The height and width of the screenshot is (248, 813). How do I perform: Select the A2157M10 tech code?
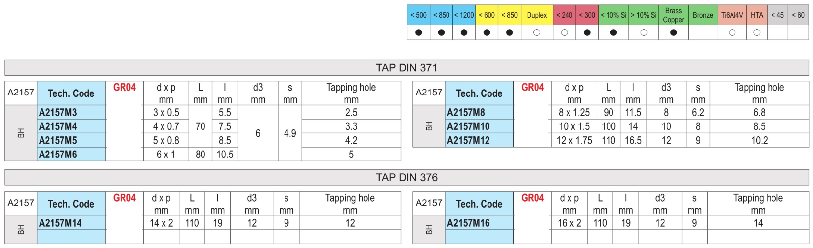pyautogui.click(x=468, y=126)
